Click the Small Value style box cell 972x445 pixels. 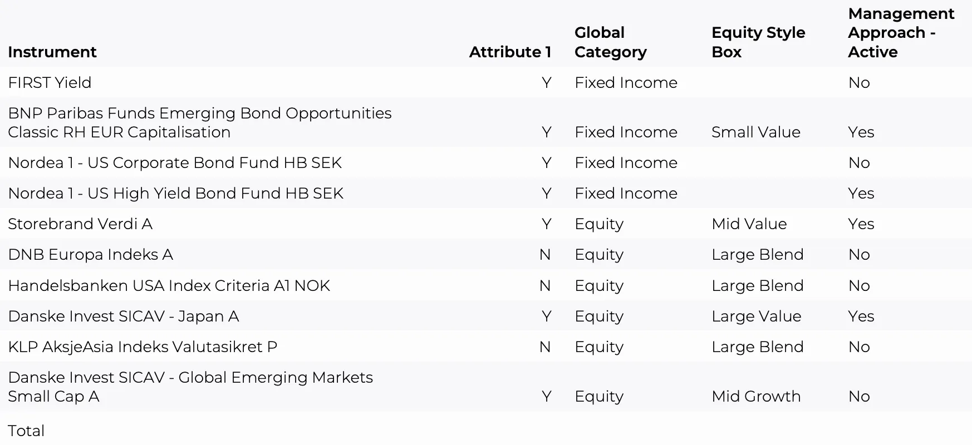pyautogui.click(x=756, y=132)
